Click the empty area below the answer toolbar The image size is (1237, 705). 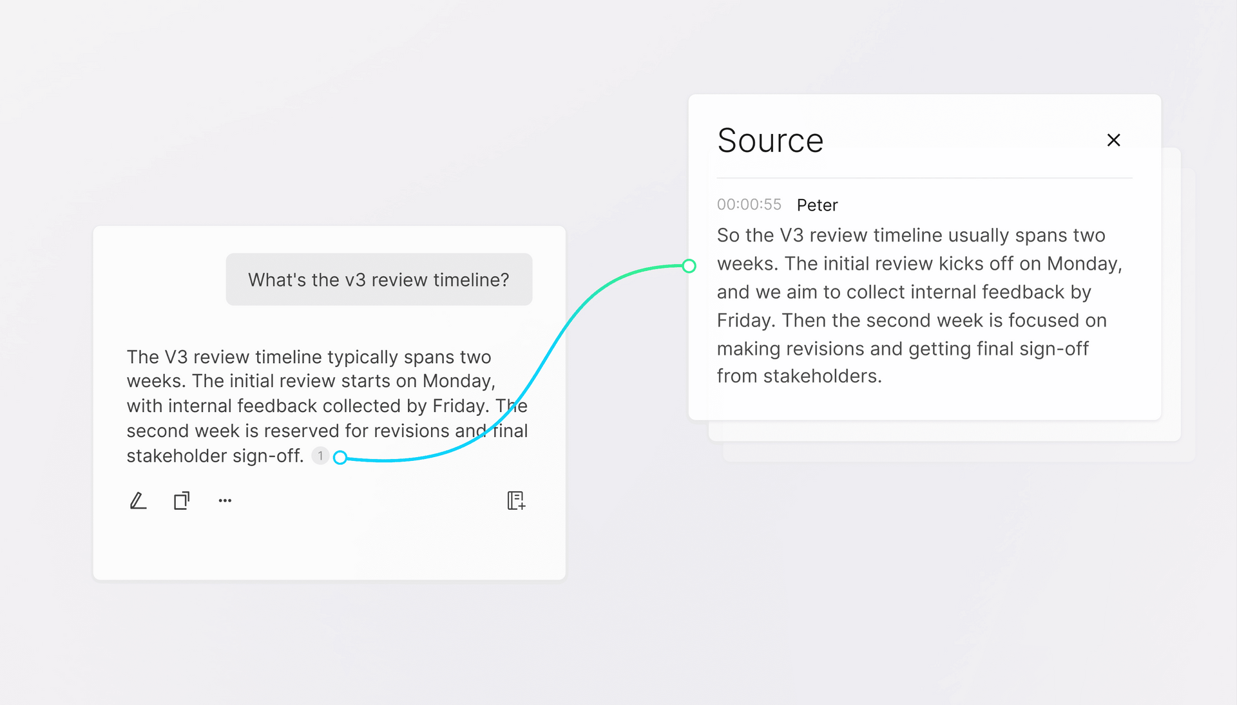click(329, 547)
